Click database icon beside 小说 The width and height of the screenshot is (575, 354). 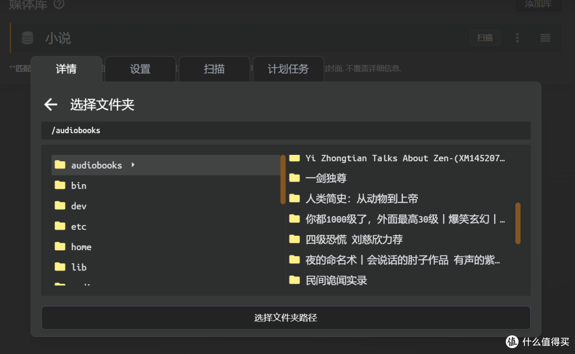[x=28, y=38]
